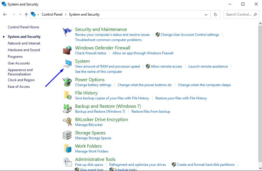Open User Accounts category
The height and width of the screenshot is (171, 262).
pos(19,63)
